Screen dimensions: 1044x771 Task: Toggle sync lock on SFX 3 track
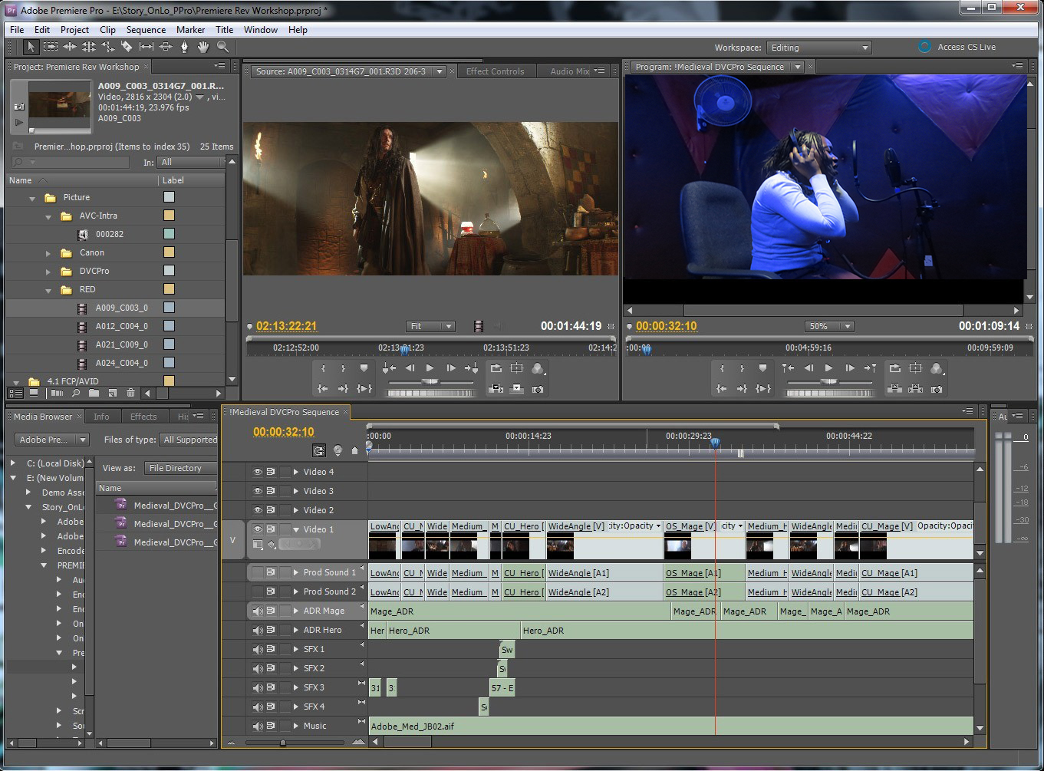[271, 688]
